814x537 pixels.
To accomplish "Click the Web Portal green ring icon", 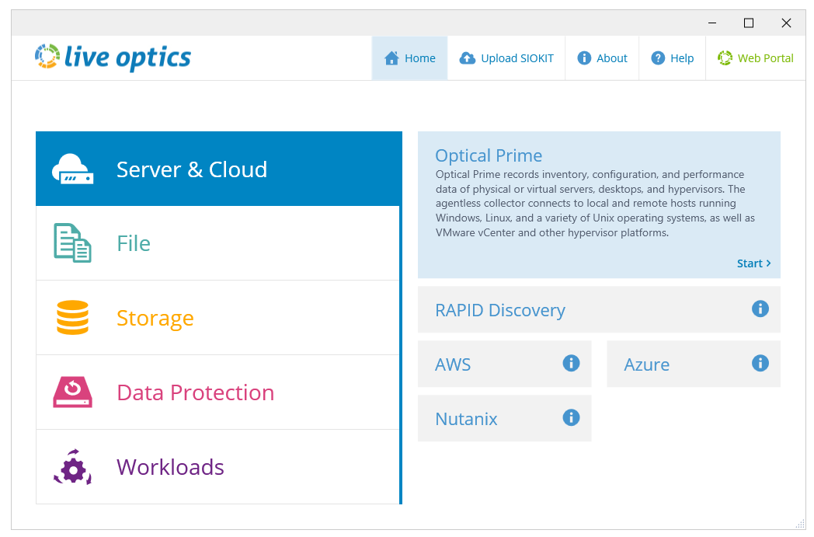I will point(725,58).
